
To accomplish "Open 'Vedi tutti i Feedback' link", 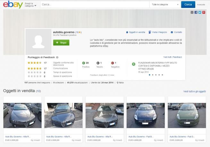I will click(172, 57).
